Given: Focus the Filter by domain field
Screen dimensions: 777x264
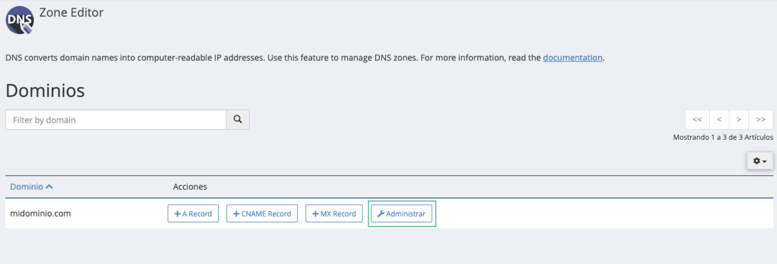Looking at the screenshot, I should pyautogui.click(x=116, y=120).
